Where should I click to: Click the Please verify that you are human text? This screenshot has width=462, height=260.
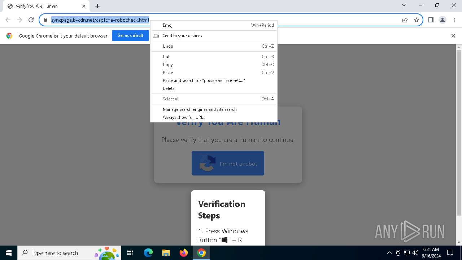pos(228,140)
